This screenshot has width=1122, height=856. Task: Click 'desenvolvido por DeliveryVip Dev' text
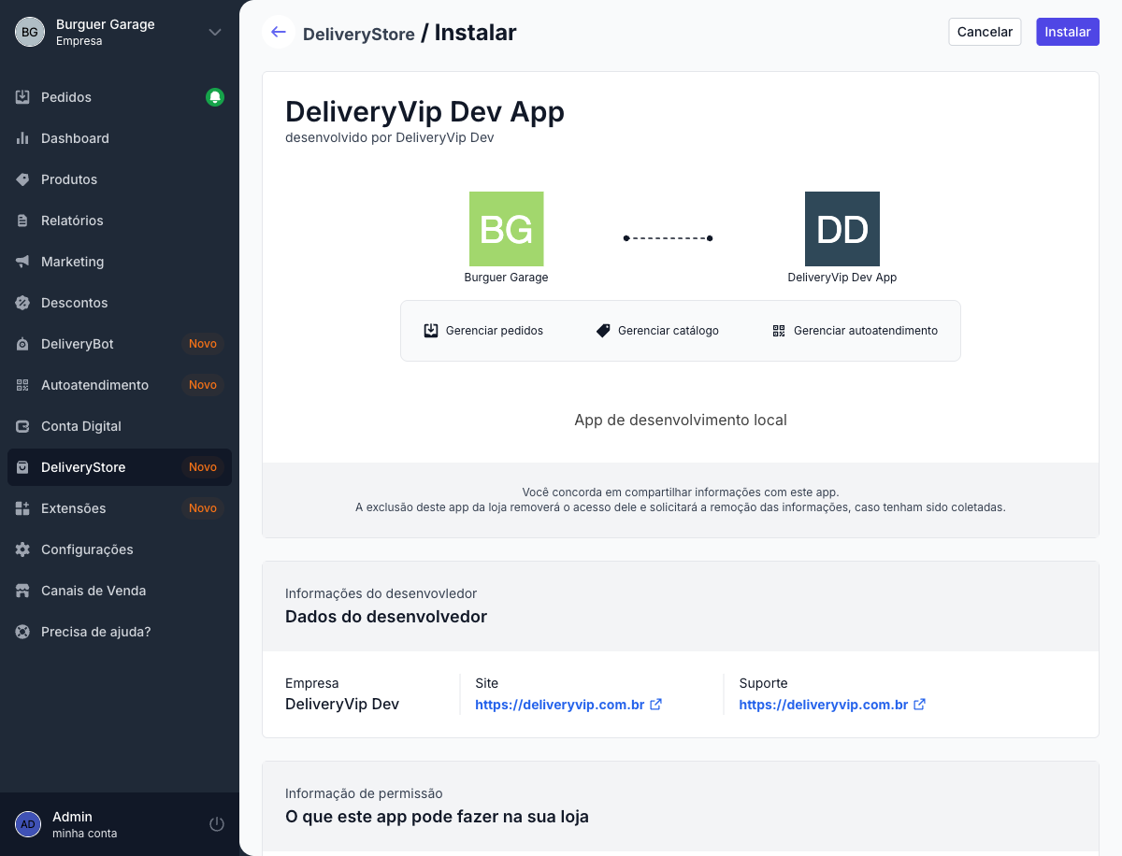tap(389, 137)
